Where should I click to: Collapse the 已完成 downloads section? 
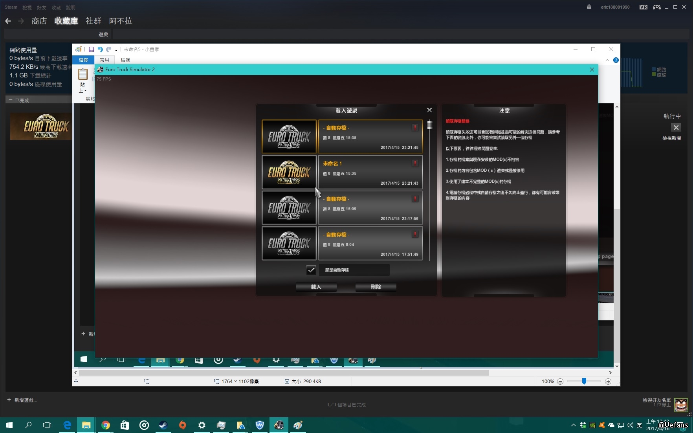coord(11,100)
